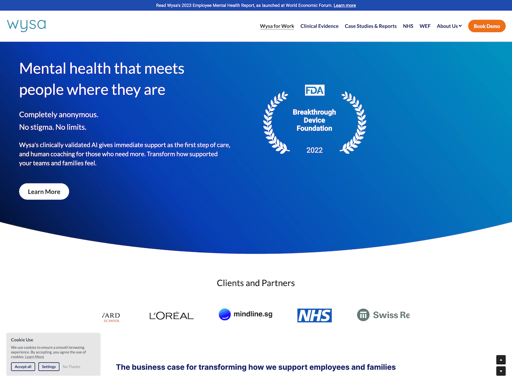512x382 pixels.
Task: Select the WEF navigation item
Action: pos(425,26)
